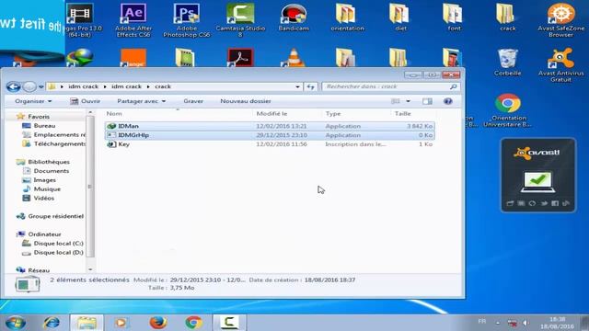Viewport: 589px width, 331px height.
Task: Open Orientation Universitaire Chrome shortcut
Action: (x=507, y=110)
